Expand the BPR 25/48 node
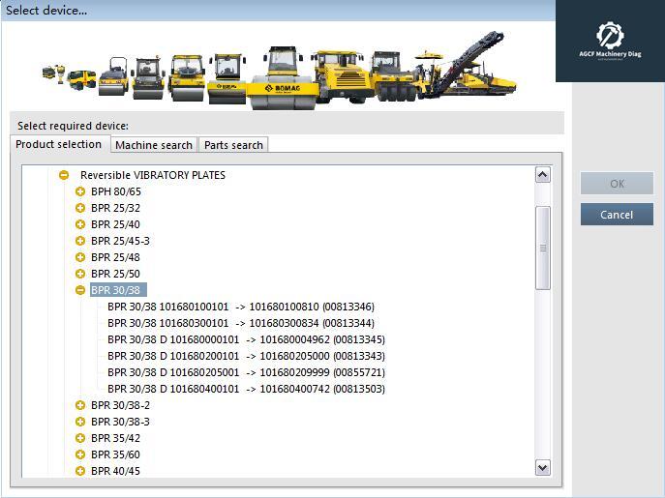The height and width of the screenshot is (498, 665). point(80,257)
